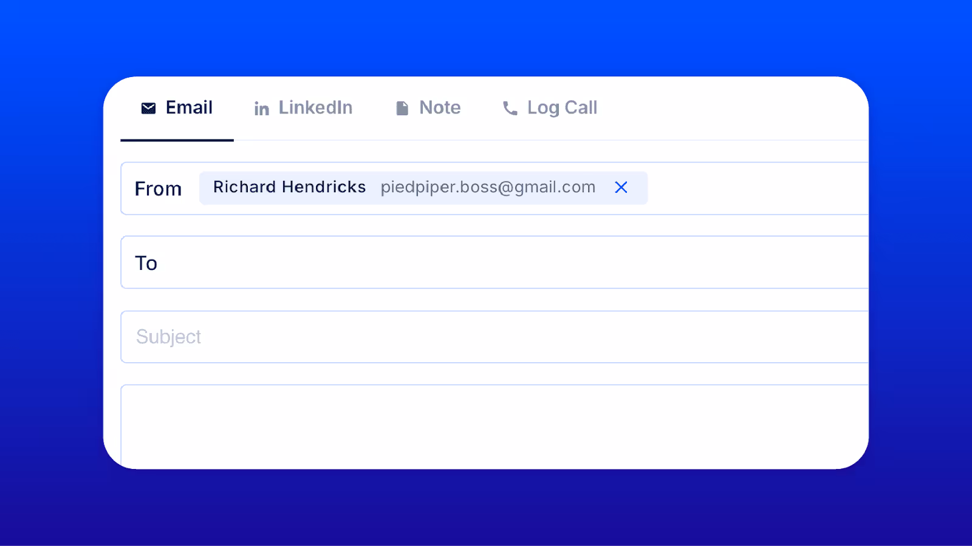Image resolution: width=972 pixels, height=546 pixels.
Task: Click the blue background outside the card
Action: pyautogui.click(x=486, y=36)
